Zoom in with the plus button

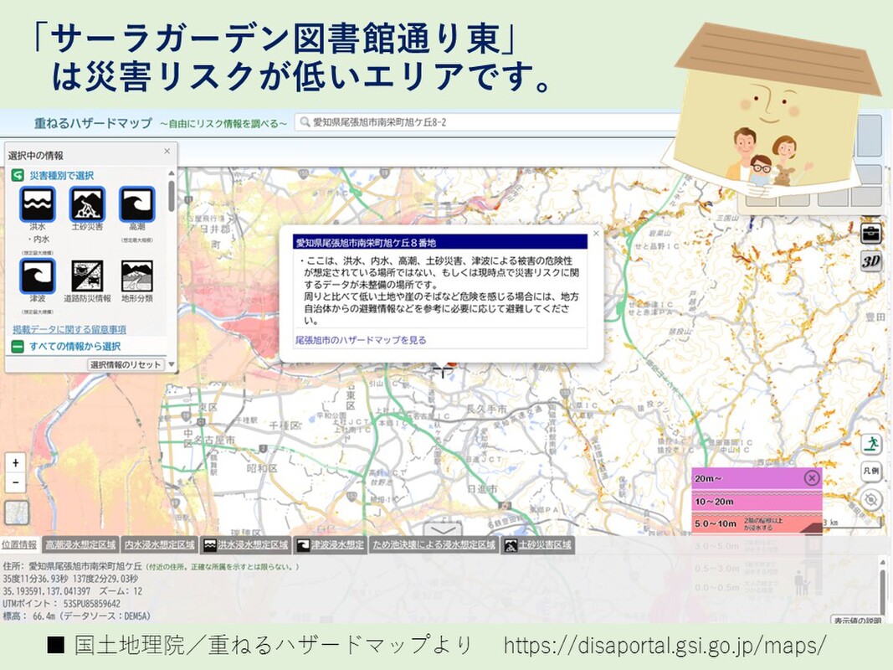[x=16, y=463]
